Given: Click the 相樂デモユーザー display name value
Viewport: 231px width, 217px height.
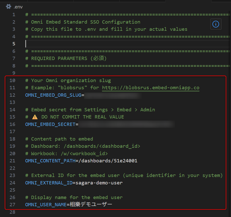Looking at the screenshot, I should (91, 205).
